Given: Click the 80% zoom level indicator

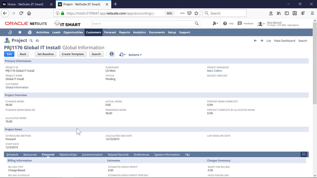Looking at the screenshot, I should [x=169, y=13].
